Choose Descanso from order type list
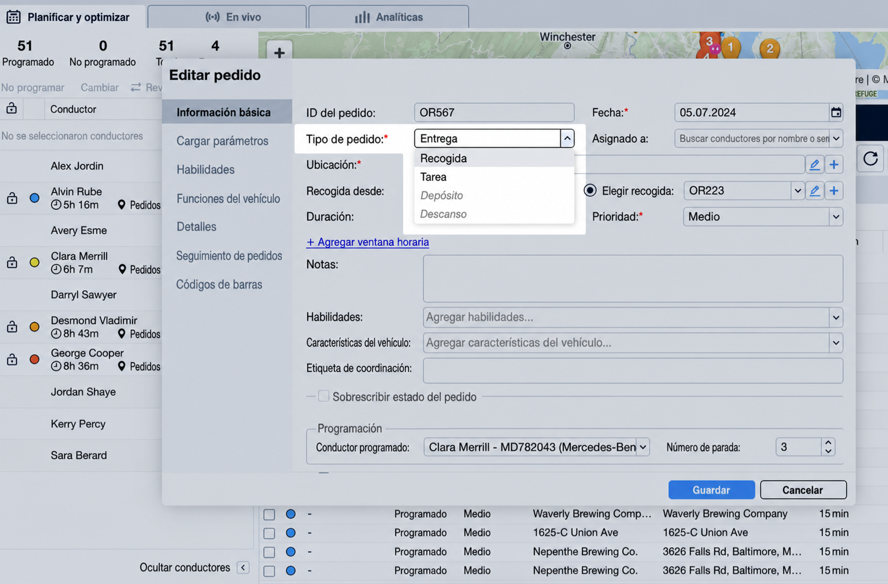888x584 pixels. pos(494,214)
